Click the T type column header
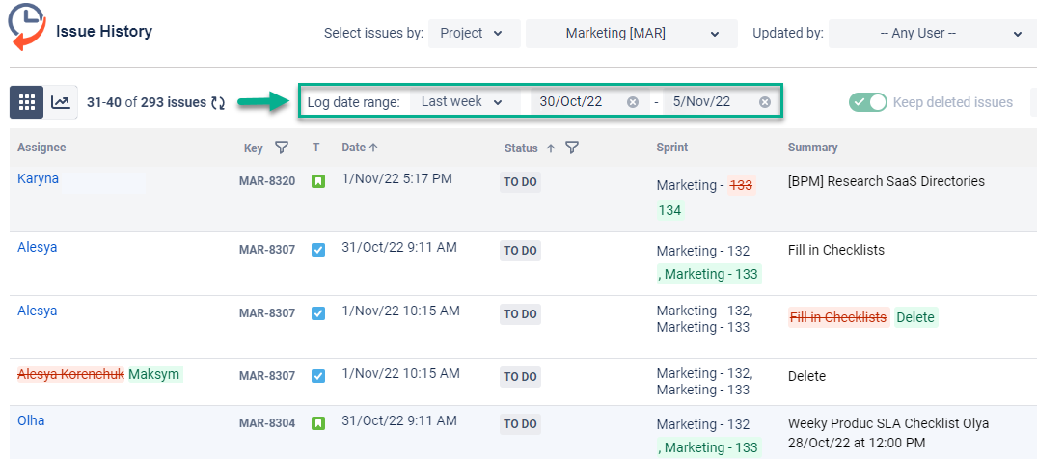Viewport: 1037px width, 459px height. (316, 148)
